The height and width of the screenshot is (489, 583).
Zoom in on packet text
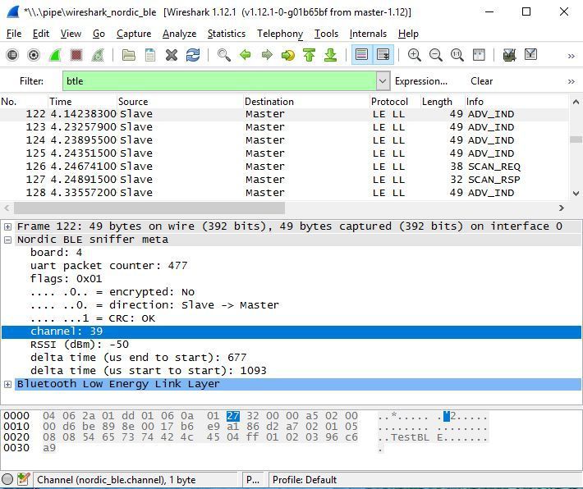(414, 55)
